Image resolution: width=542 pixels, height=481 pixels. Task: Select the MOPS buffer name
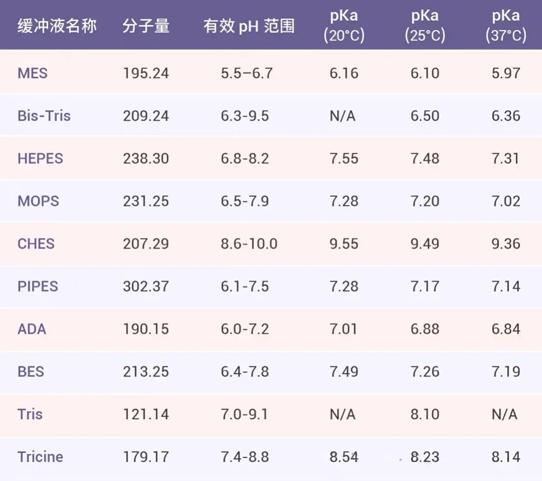pos(38,201)
